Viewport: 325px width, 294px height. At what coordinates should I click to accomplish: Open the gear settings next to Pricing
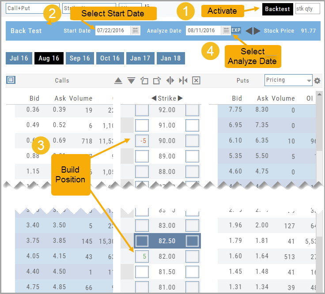(317, 81)
